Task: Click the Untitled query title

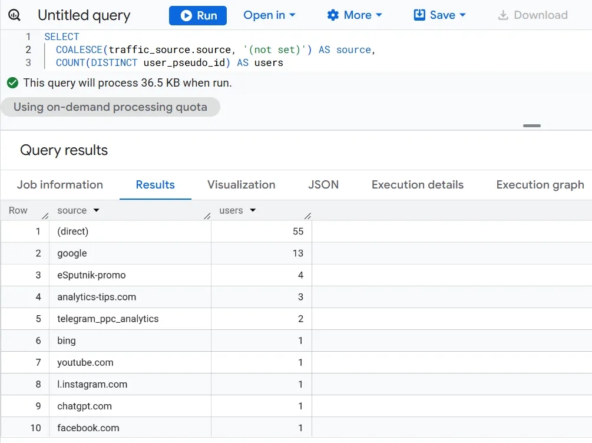Action: pyautogui.click(x=84, y=15)
